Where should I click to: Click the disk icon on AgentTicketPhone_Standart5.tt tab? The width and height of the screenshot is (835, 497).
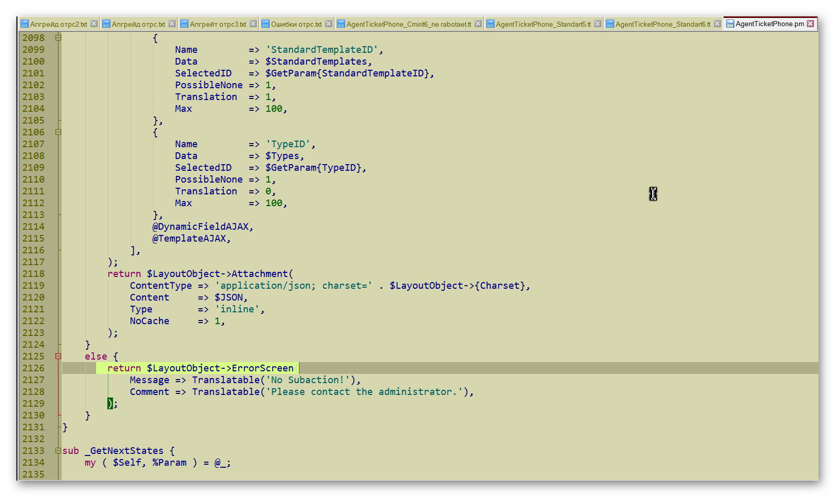490,24
